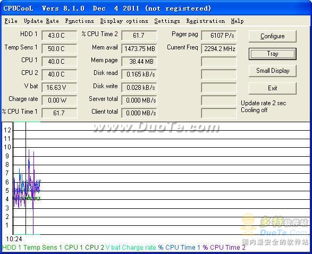Click the Charge rate graph legend entry
Screen dimensions: 312x254
click(139, 248)
